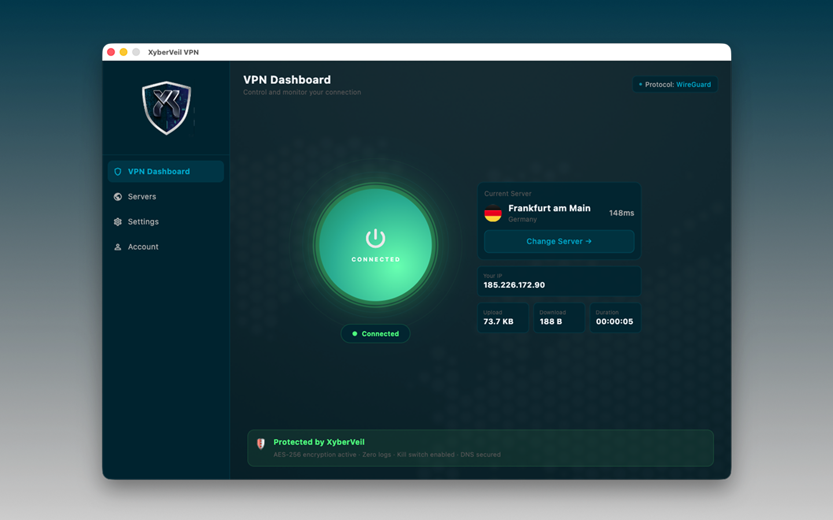Click the Frankfurt am Main server name
833x520 pixels.
tap(550, 208)
